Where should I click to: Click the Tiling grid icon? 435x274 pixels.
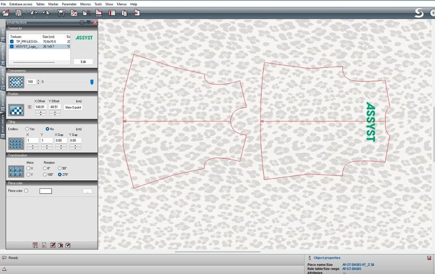point(16,144)
